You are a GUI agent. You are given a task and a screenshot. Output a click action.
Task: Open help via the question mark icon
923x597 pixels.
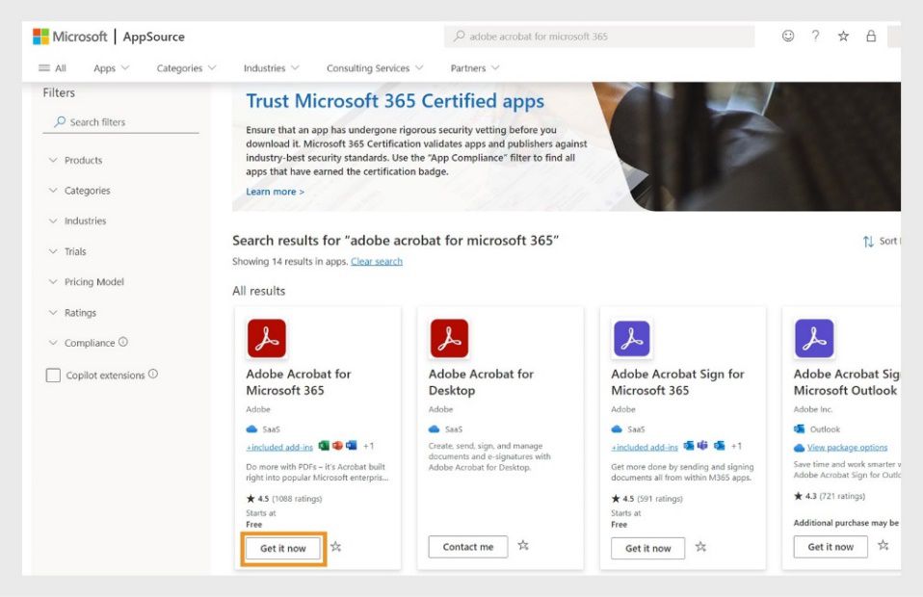click(815, 36)
